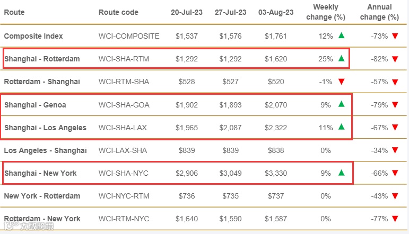Select the Shanghai - New York route name

click(40, 173)
